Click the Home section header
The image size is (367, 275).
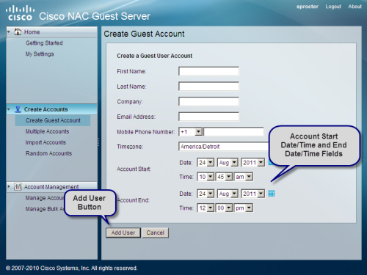51,32
